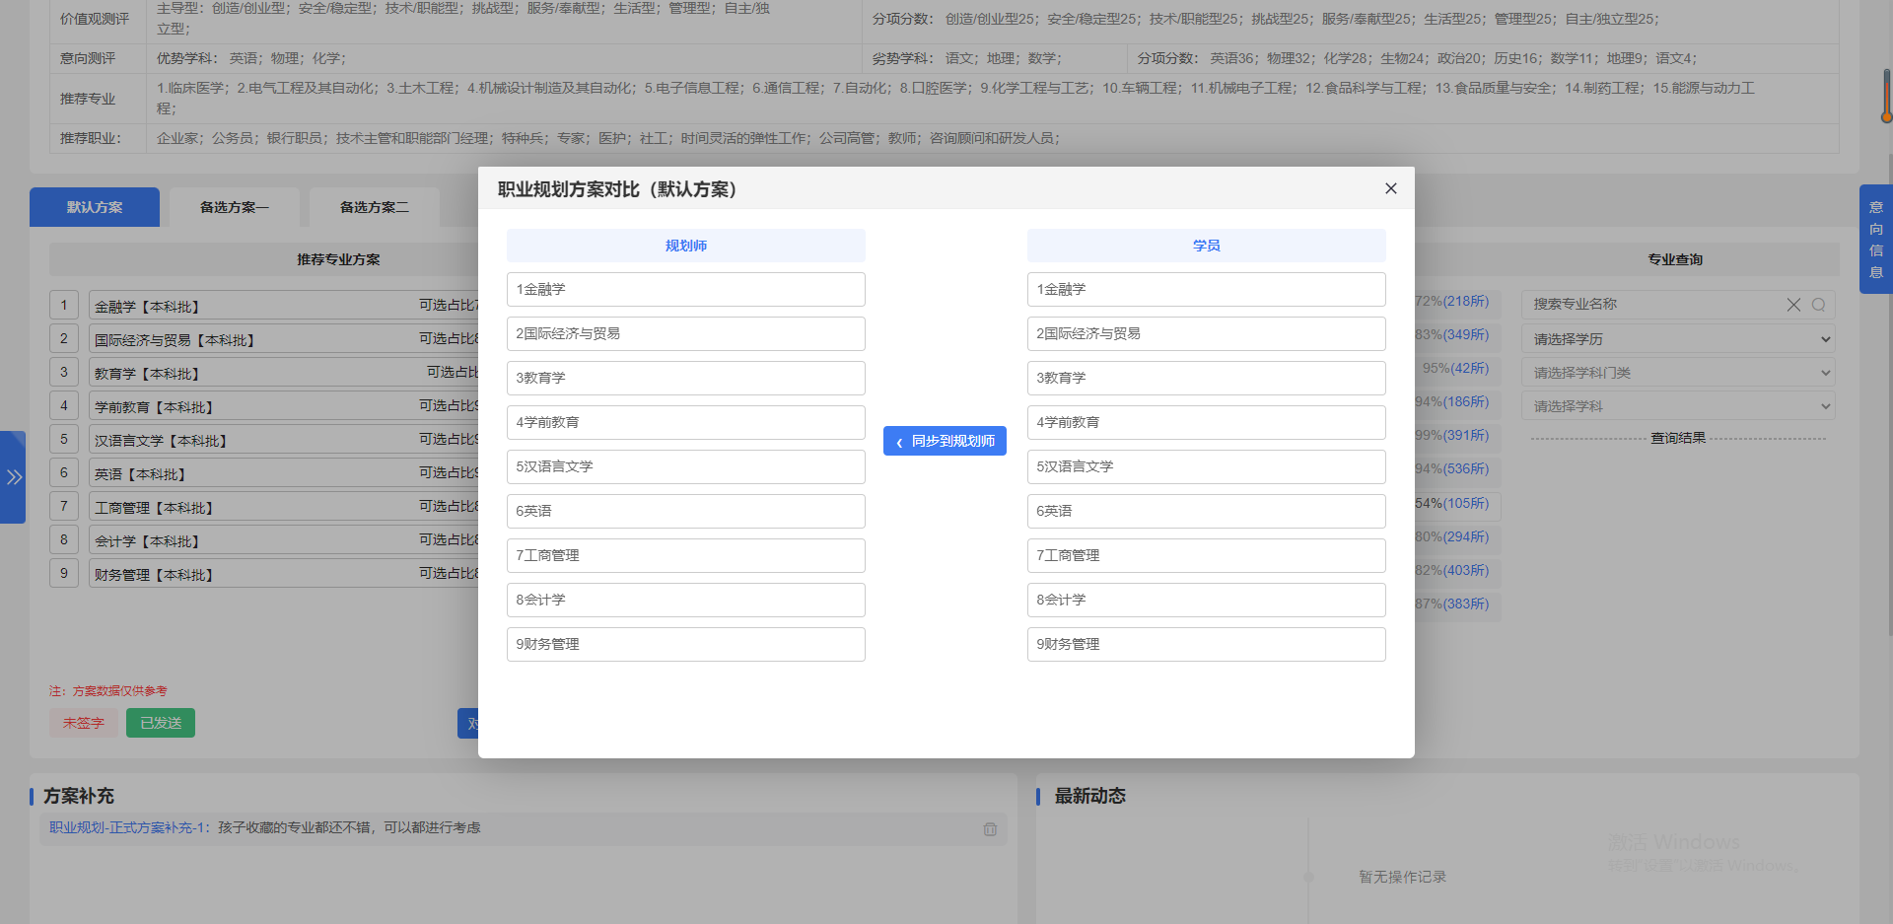The height and width of the screenshot is (924, 1893).
Task: Click the magnifier search icon in 专业查询
Action: [1819, 304]
